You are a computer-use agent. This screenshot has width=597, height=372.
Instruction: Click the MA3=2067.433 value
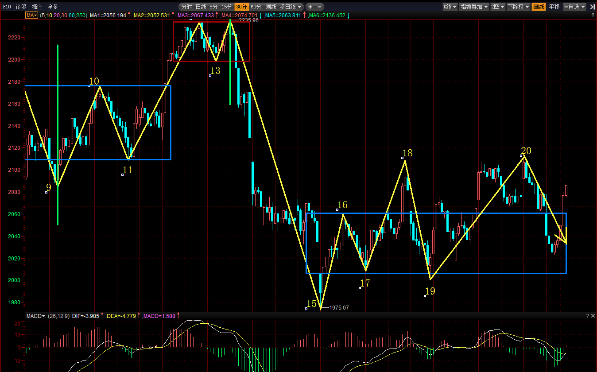click(195, 15)
